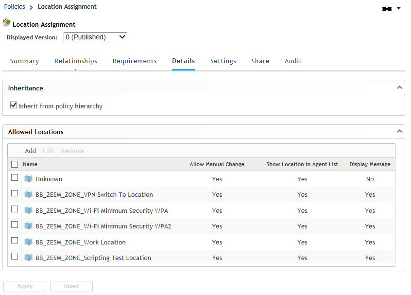
Task: Switch to the Relationships tab
Action: (76, 61)
